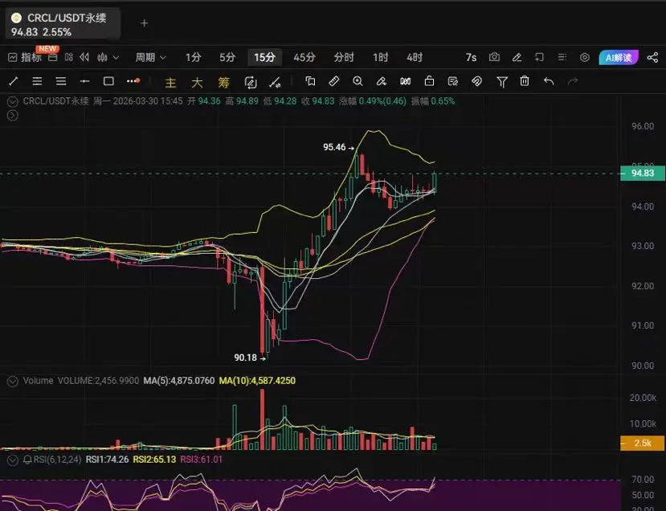The width and height of the screenshot is (666, 511).
Task: Click the eraser tool icon
Action: (x=382, y=80)
